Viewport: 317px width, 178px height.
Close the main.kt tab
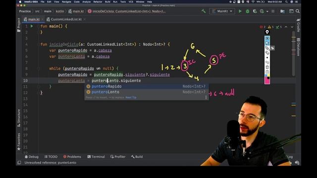(43, 19)
